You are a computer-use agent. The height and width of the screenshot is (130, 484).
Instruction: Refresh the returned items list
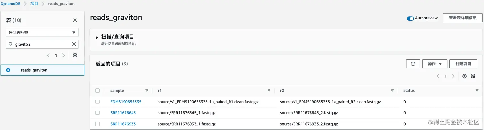click(x=413, y=64)
